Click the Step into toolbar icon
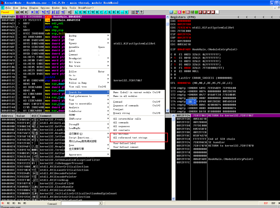Screen dimensions: 280x208 pos(43,12)
